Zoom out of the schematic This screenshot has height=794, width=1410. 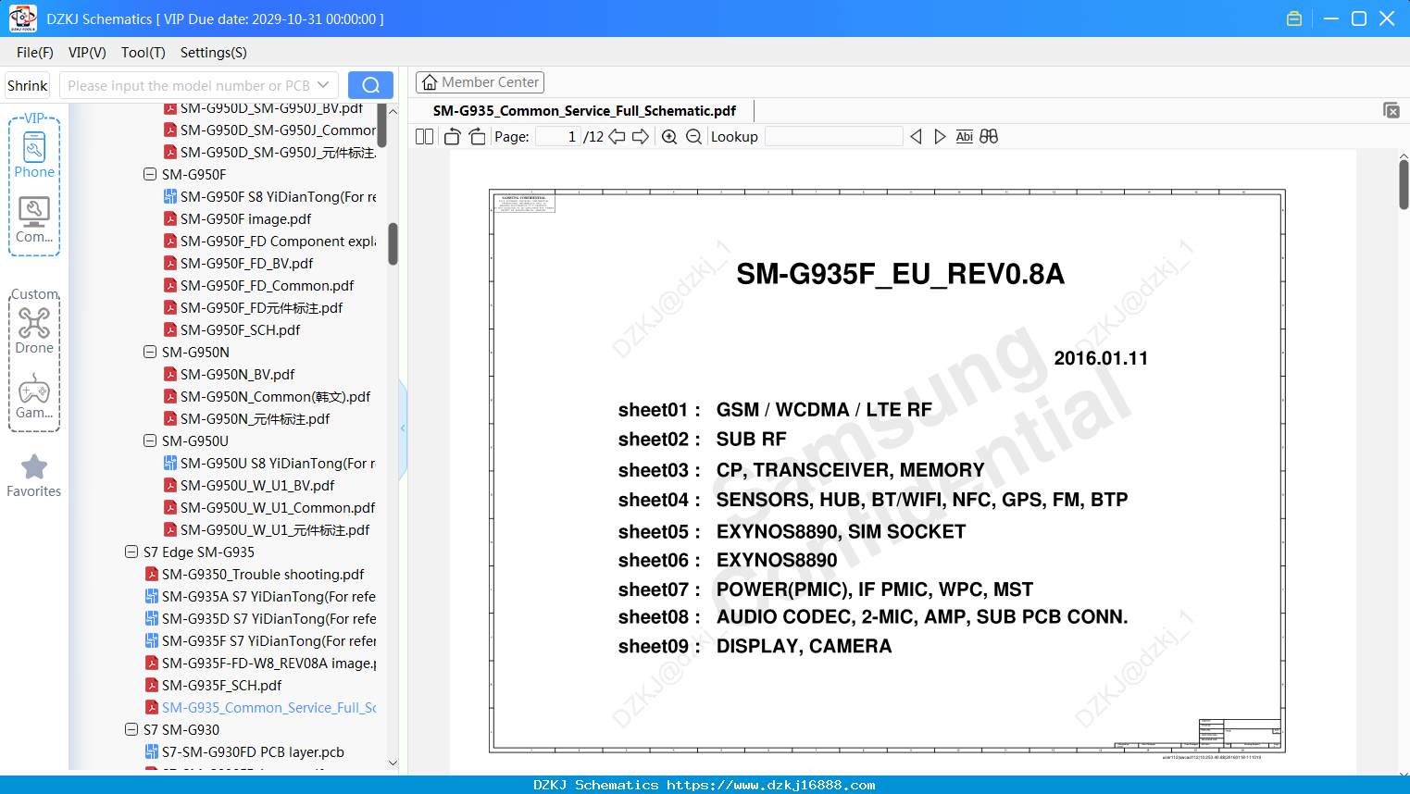(x=693, y=137)
